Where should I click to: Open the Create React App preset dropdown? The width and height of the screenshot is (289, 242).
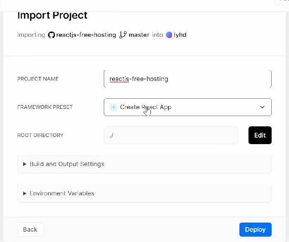(x=188, y=107)
